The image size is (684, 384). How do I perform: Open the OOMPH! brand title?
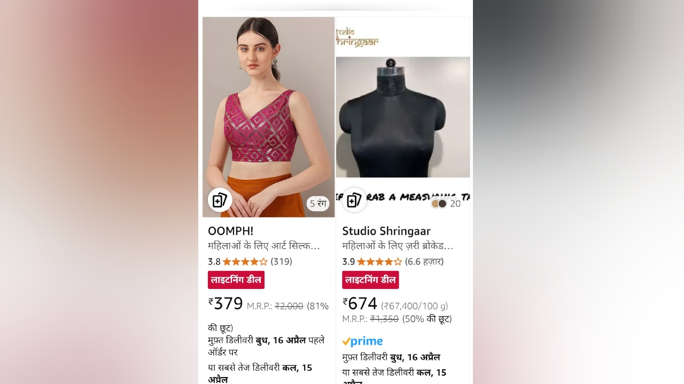(231, 231)
